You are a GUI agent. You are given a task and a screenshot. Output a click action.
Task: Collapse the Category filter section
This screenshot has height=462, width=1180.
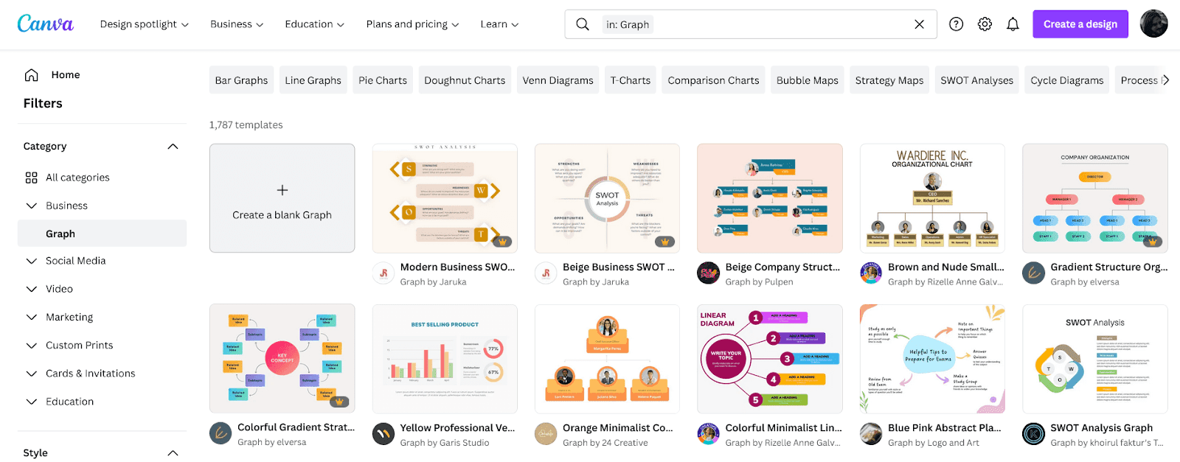[x=173, y=147]
